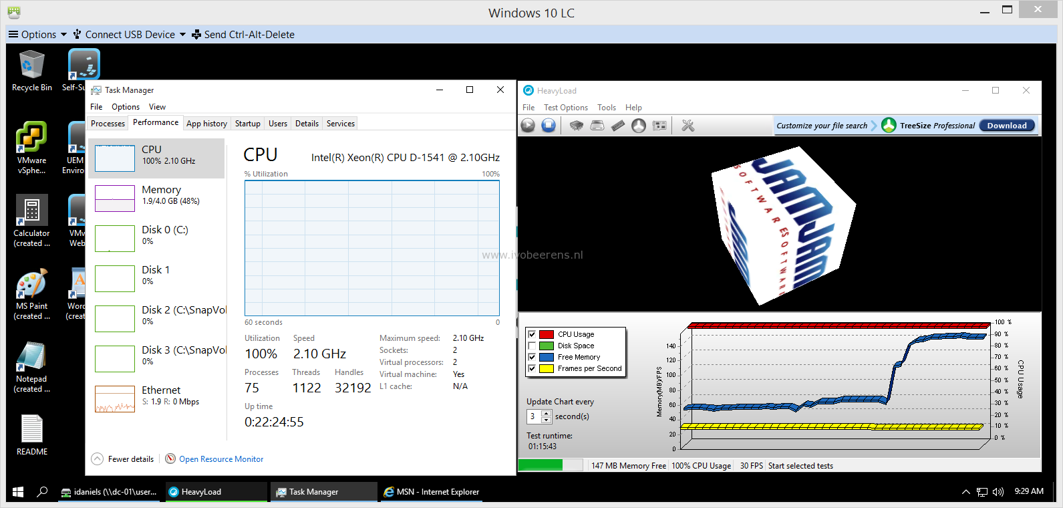The image size is (1063, 508).
Task: Select CPU graph thumbnail in Task Manager
Action: pos(115,158)
